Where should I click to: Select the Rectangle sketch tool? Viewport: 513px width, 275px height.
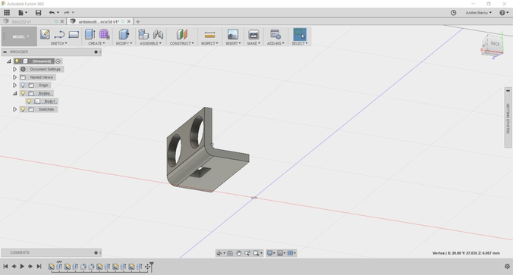coord(74,34)
